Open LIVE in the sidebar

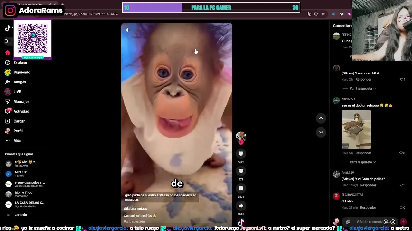coord(17,92)
